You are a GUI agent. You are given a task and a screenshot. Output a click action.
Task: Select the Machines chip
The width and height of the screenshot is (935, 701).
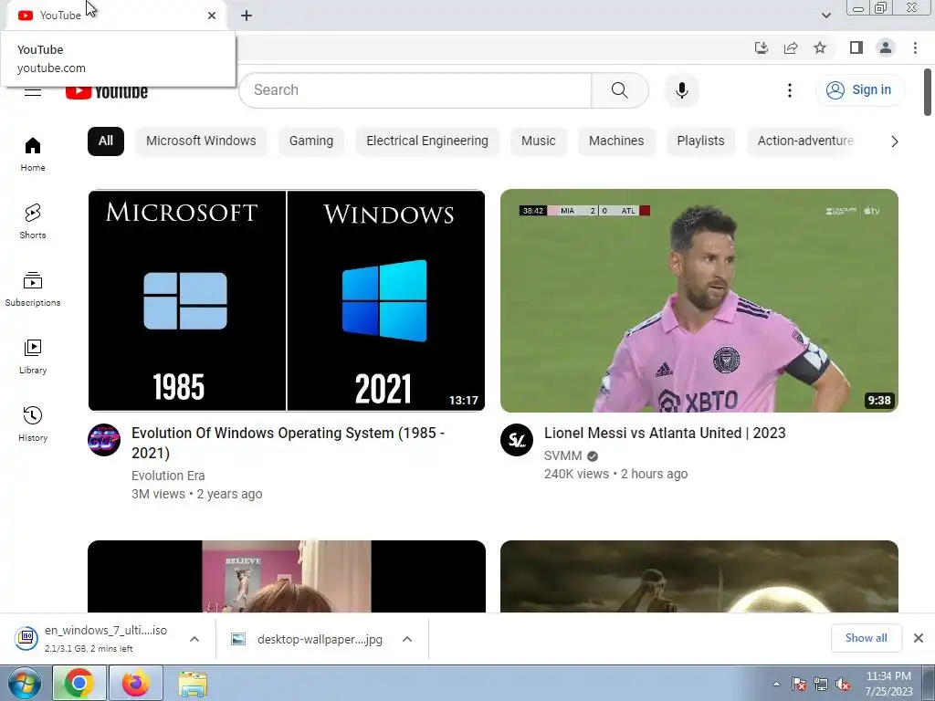pyautogui.click(x=616, y=141)
